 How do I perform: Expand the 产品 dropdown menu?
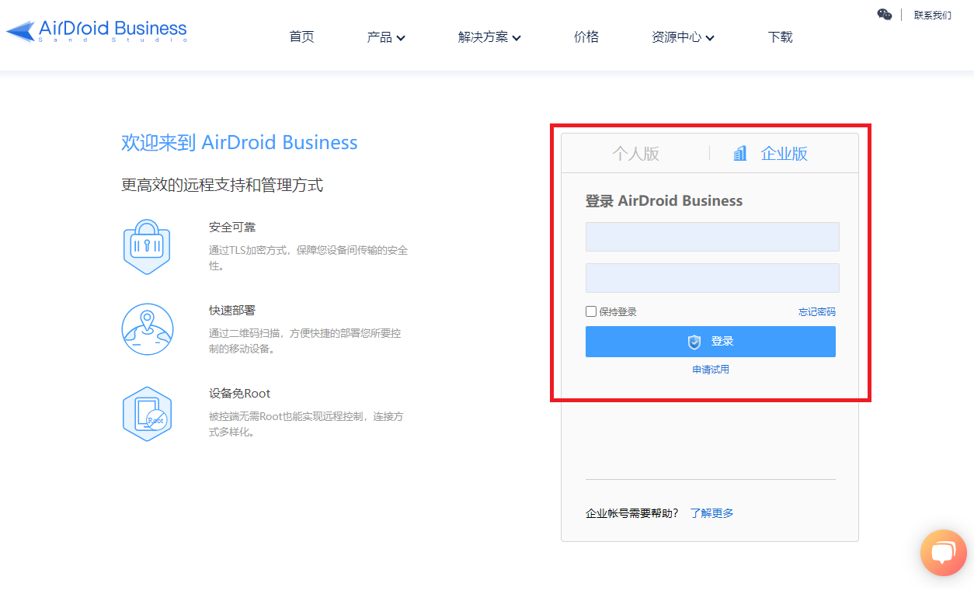[386, 37]
